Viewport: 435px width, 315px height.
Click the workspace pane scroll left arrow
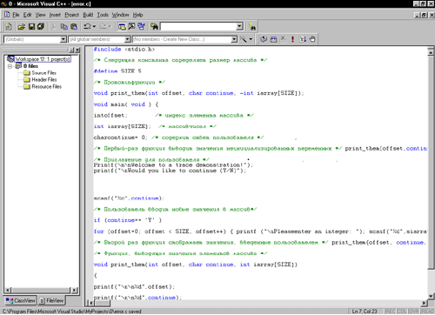pyautogui.click(x=8, y=290)
